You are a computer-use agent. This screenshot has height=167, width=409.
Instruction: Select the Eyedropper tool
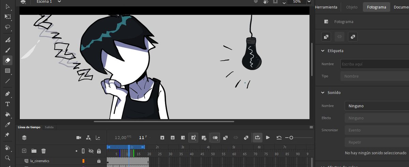[7, 125]
